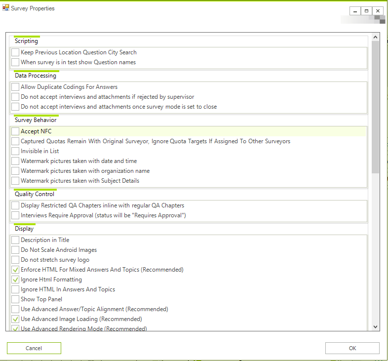Image resolution: width=388 pixels, height=361 pixels.
Task: Enable Display Restricted QA Chapters inline
Action: click(x=15, y=205)
